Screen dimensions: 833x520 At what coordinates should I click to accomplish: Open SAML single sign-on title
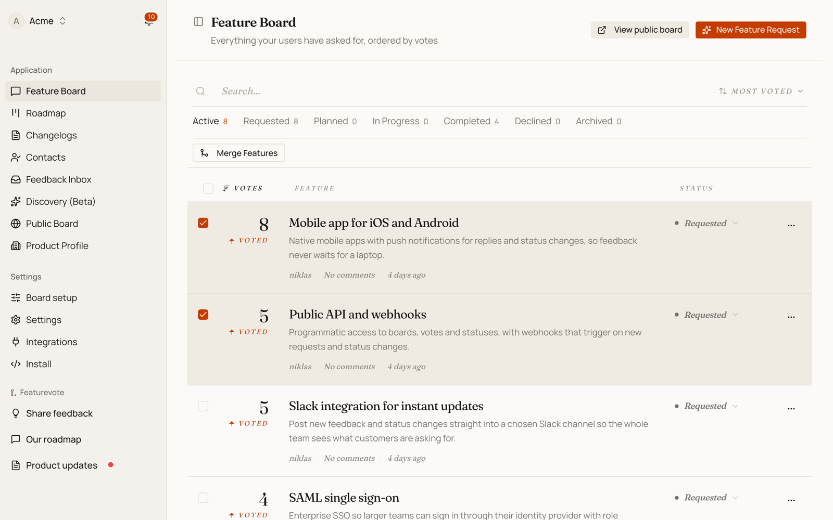(344, 497)
